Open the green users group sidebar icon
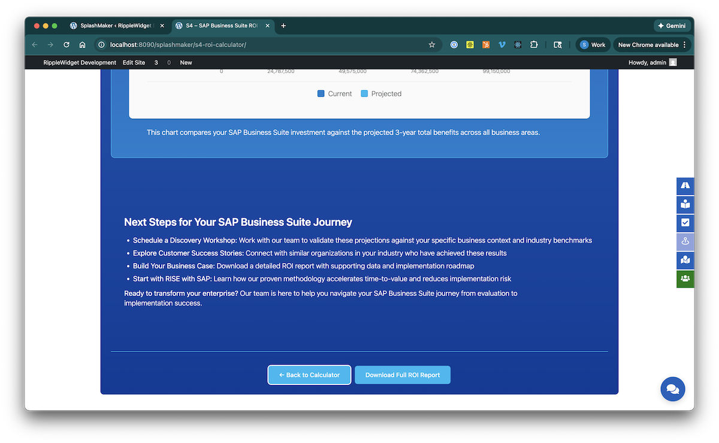The height and width of the screenshot is (443, 719). (685, 279)
